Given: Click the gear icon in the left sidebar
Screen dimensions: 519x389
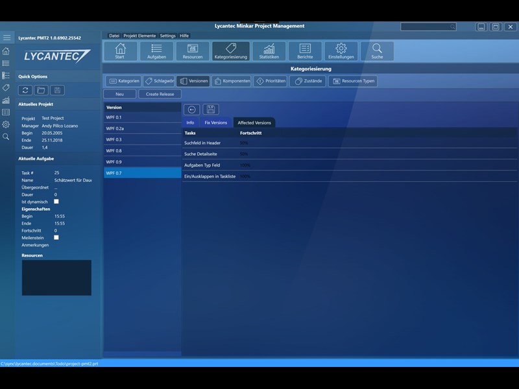Looking at the screenshot, I should coord(6,124).
